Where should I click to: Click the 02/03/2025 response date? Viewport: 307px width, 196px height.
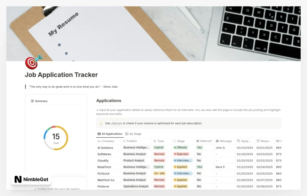(264, 154)
